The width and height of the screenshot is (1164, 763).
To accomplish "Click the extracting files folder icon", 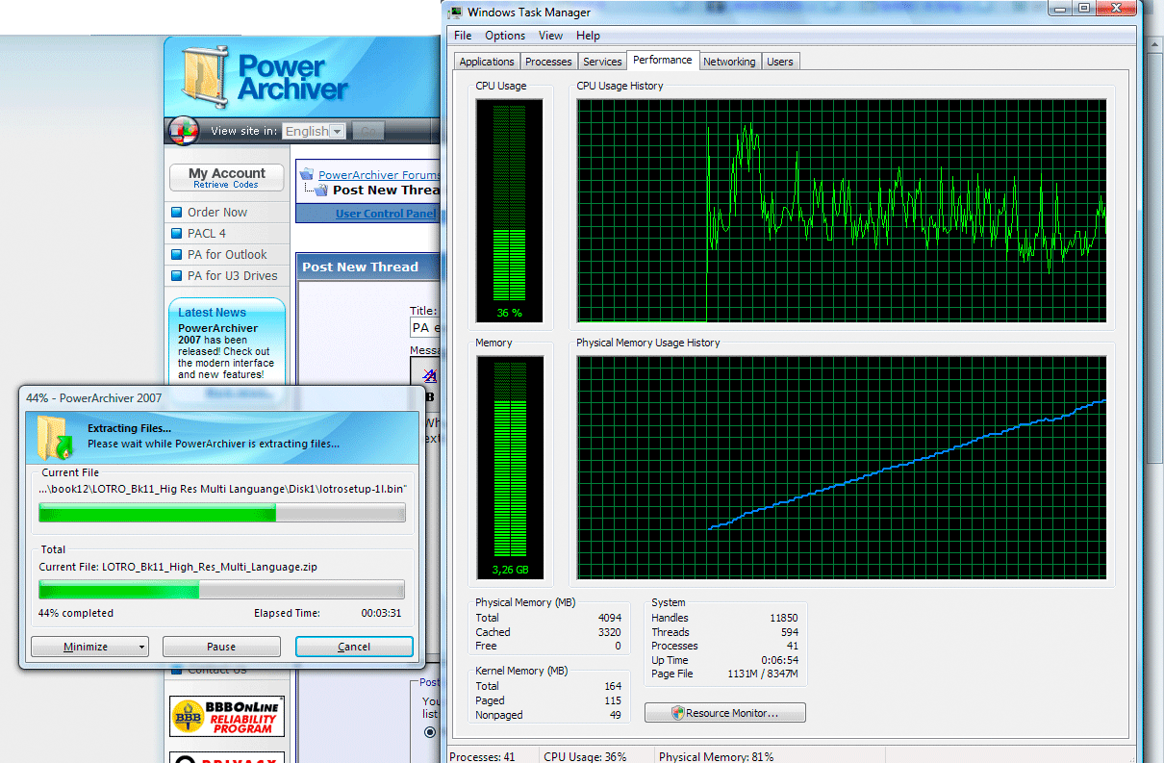I will (x=56, y=436).
